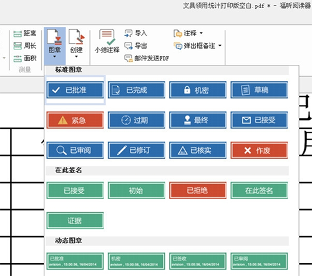Select the 周长 (perimeter) measure tool

tap(25, 46)
